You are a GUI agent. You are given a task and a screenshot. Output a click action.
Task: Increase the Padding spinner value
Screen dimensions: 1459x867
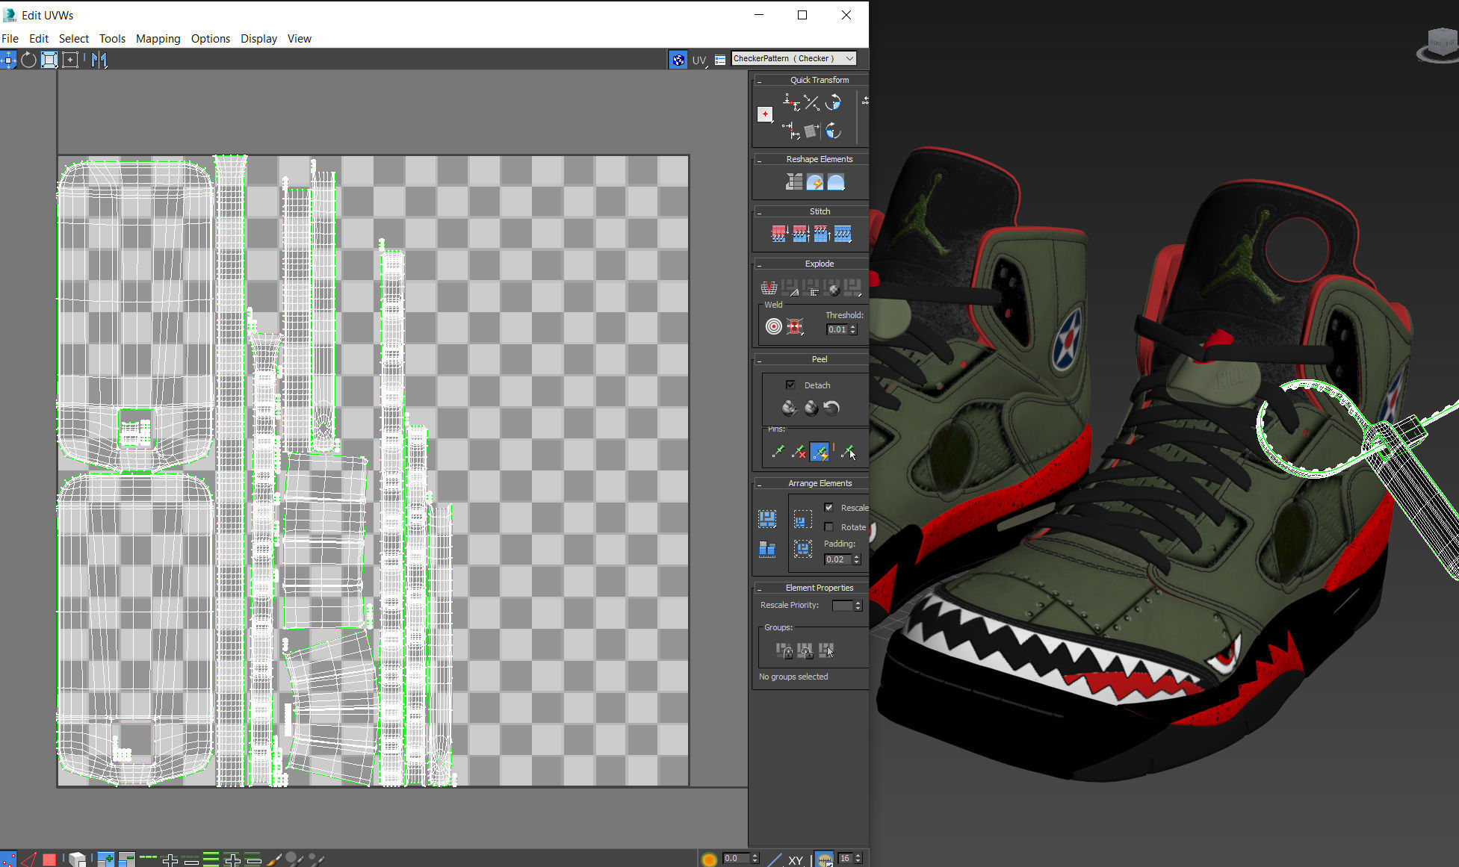pos(857,556)
